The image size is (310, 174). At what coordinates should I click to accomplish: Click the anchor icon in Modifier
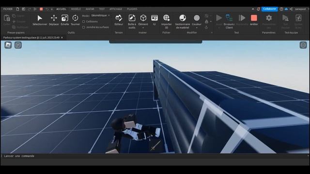click(206, 27)
